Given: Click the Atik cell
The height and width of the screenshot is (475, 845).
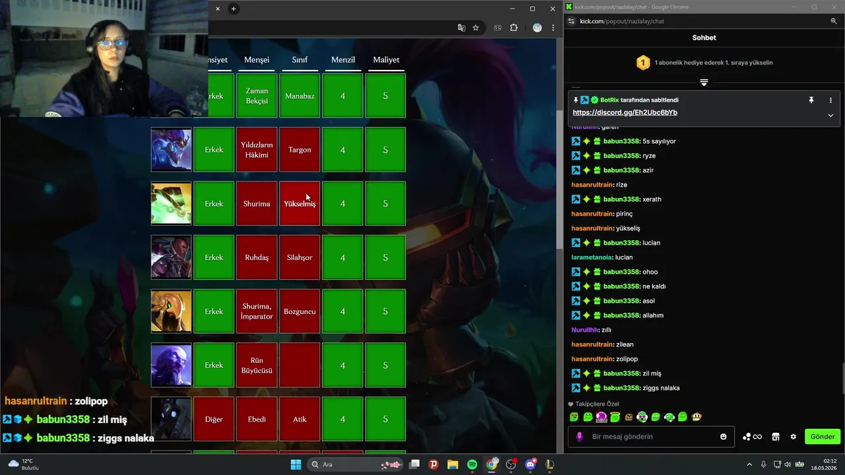Looking at the screenshot, I should click(300, 419).
